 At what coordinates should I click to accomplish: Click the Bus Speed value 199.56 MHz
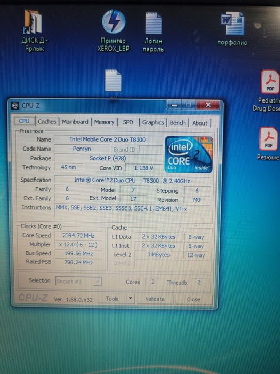(78, 254)
